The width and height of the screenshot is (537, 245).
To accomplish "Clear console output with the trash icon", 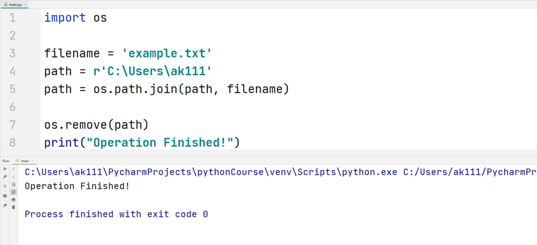I will point(13,207).
